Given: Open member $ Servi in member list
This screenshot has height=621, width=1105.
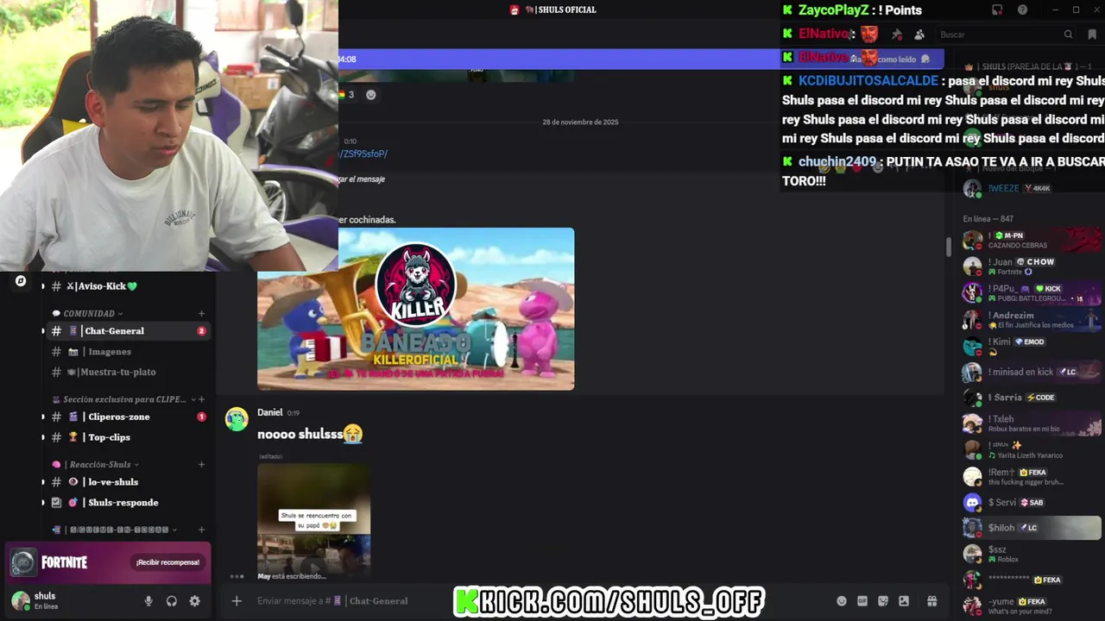Looking at the screenshot, I should pos(1032,502).
